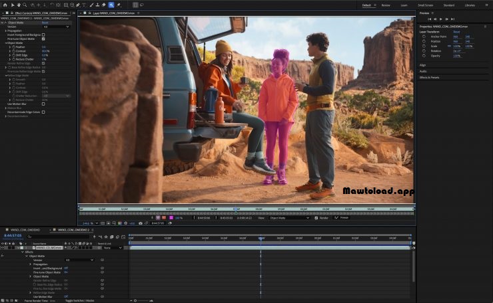Screen dimensions: 493x303
Task: Select the Pen tool
Action: coord(78,5)
